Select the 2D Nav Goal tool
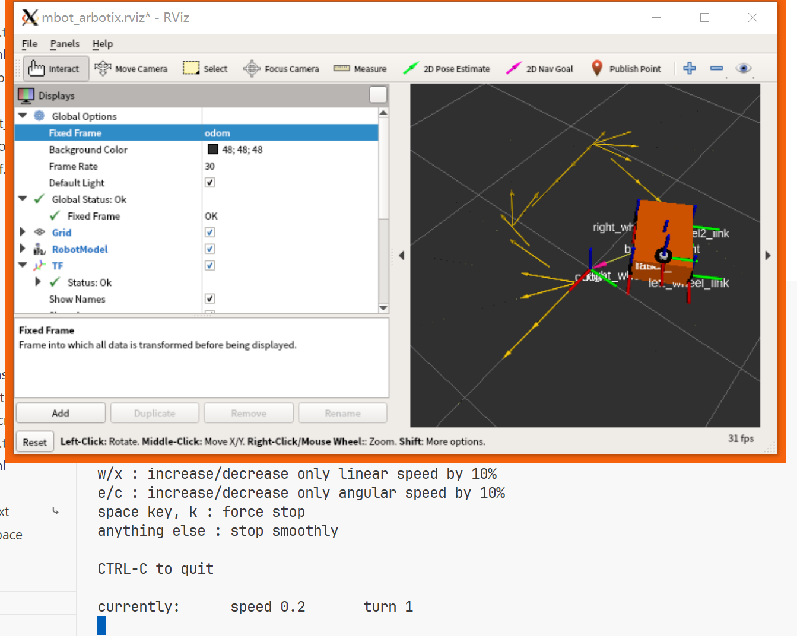797x636 pixels. click(539, 69)
